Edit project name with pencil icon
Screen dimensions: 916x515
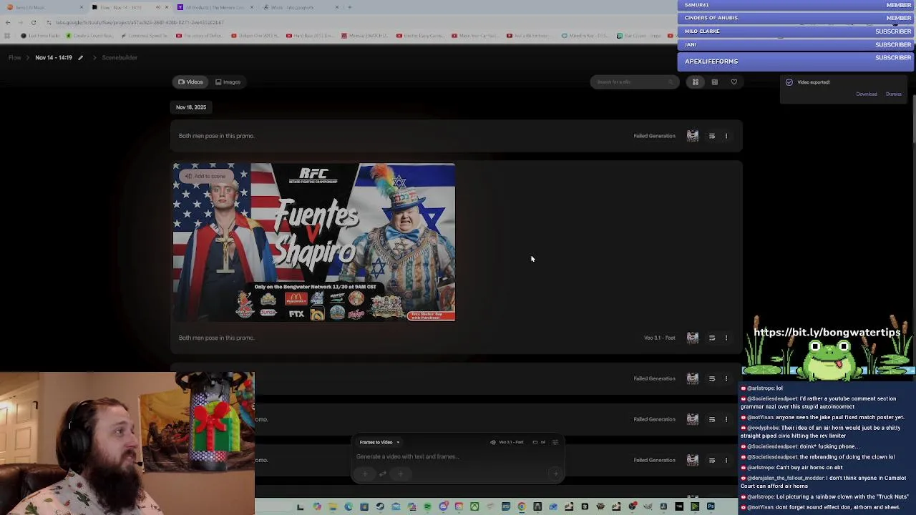[x=80, y=57]
